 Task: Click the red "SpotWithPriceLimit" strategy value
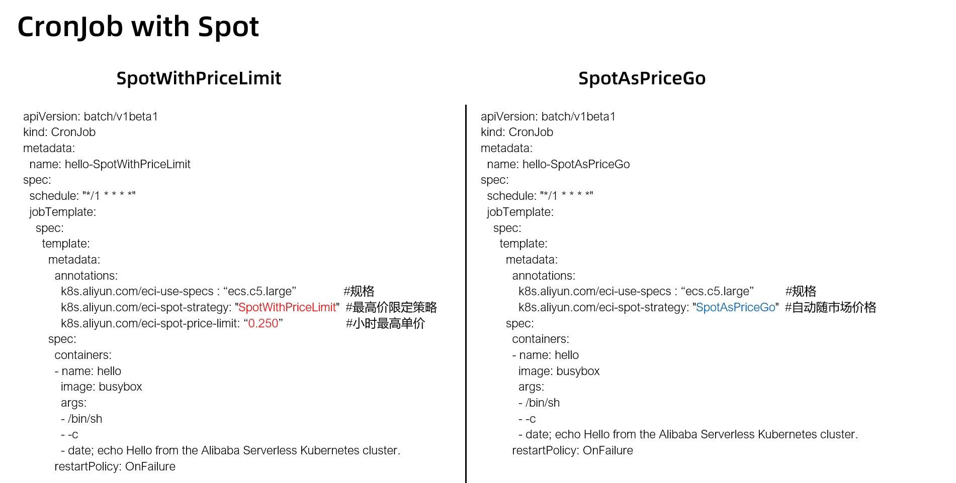click(287, 307)
